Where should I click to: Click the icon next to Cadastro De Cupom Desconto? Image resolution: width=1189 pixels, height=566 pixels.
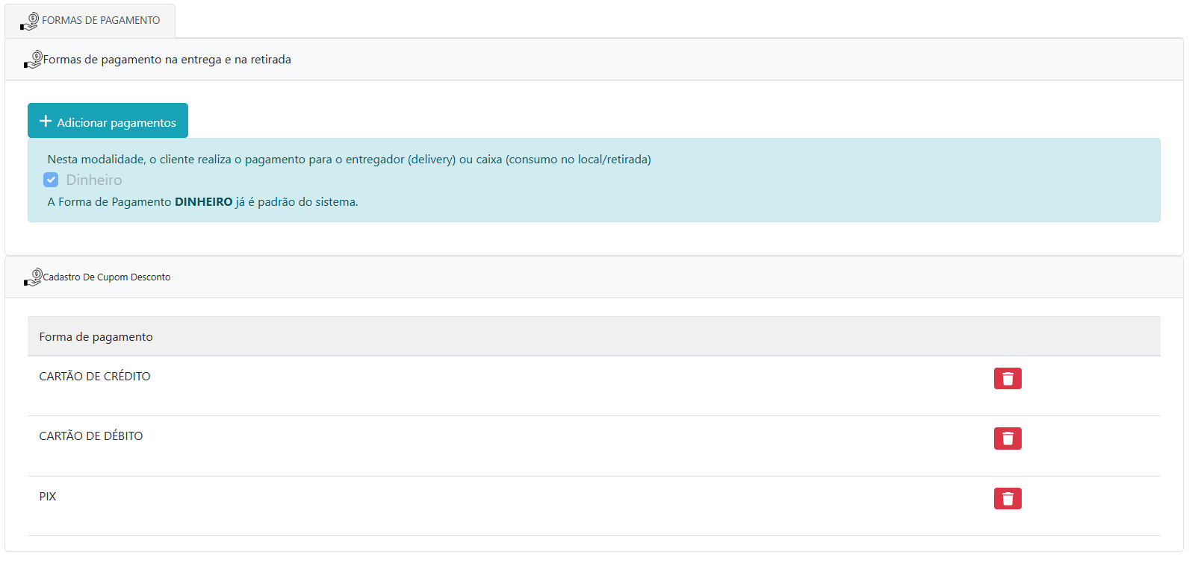pyautogui.click(x=33, y=277)
